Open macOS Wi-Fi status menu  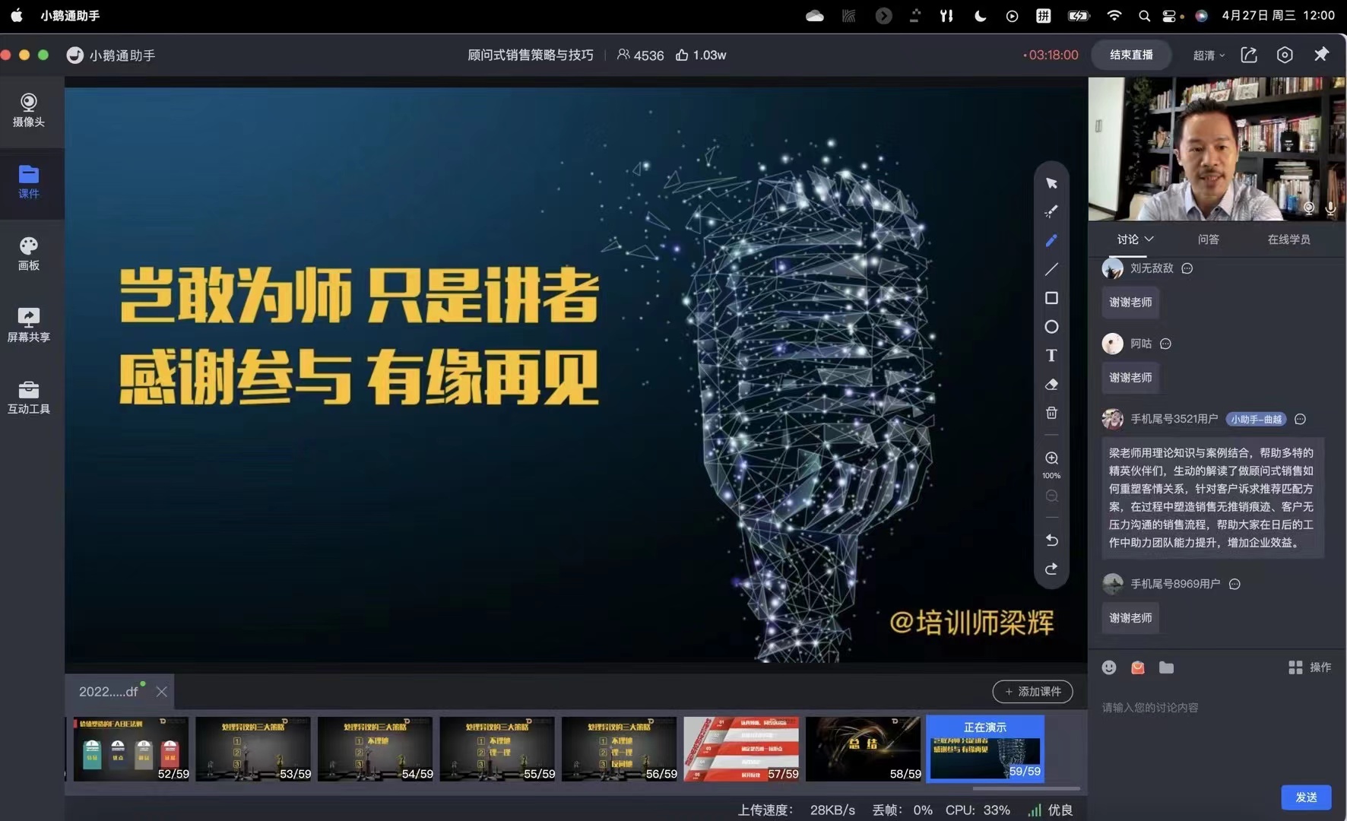tap(1114, 15)
